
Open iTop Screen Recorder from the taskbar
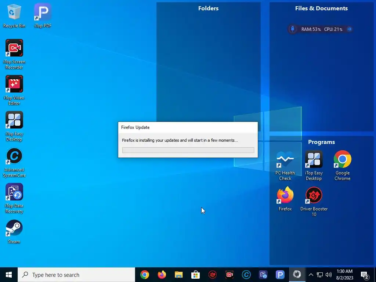tap(229, 275)
